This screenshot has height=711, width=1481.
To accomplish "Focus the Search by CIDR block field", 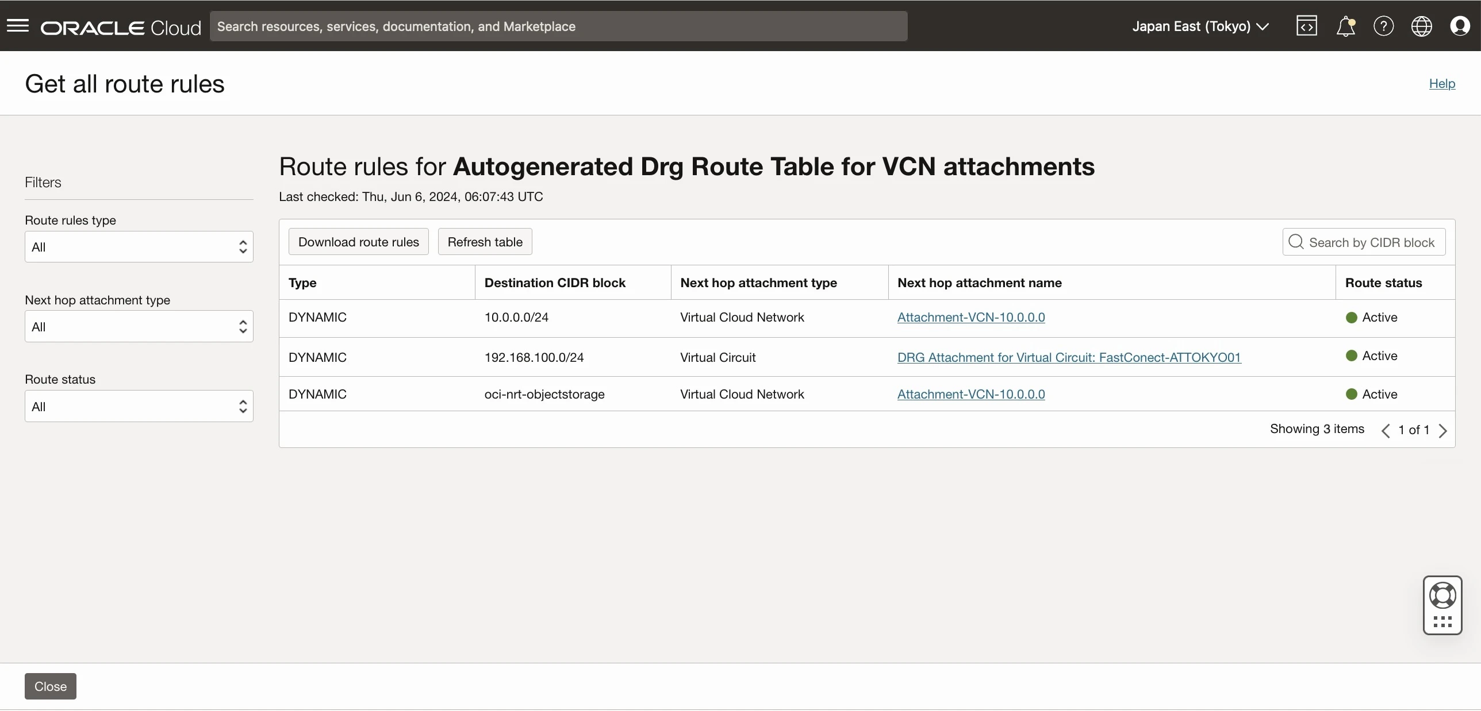I will pos(1364,242).
